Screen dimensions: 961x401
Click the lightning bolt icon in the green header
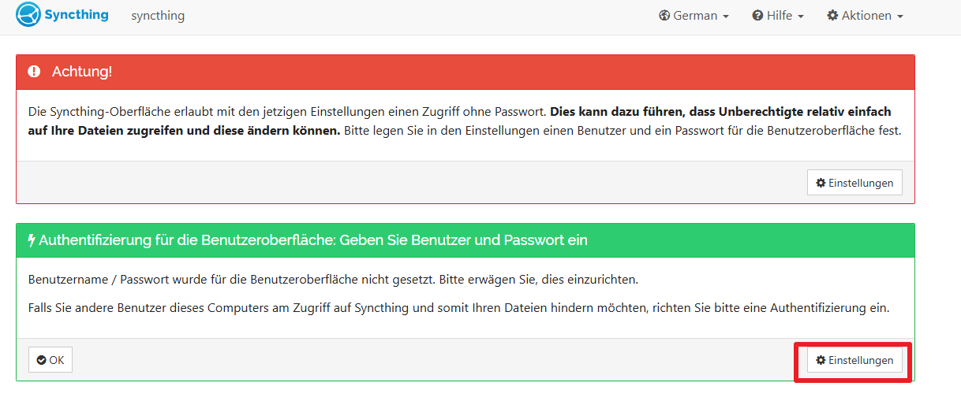tap(32, 240)
